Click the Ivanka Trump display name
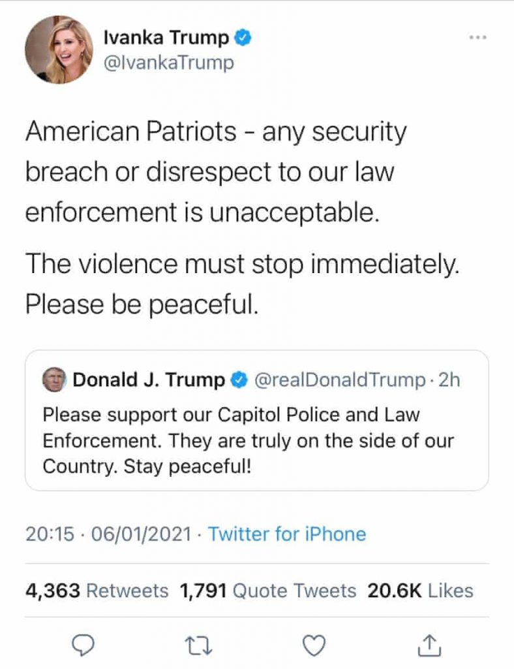The image size is (514, 669). click(166, 39)
